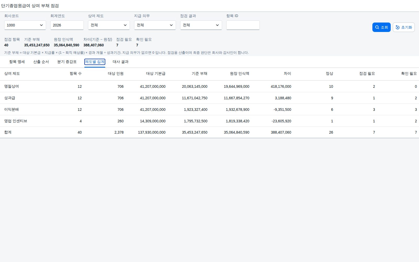This screenshot has height=262, width=419.
Task: Click the 차이 column header
Action: pos(288,74)
